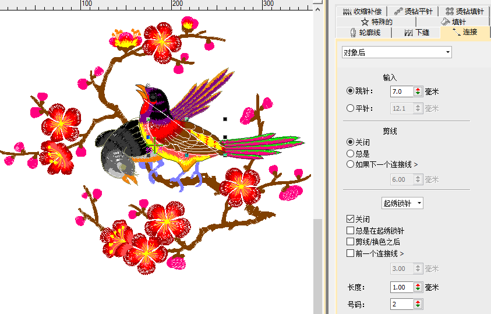Click the 烫钻填针 tab icon
This screenshot has width=491, height=314.
point(450,12)
